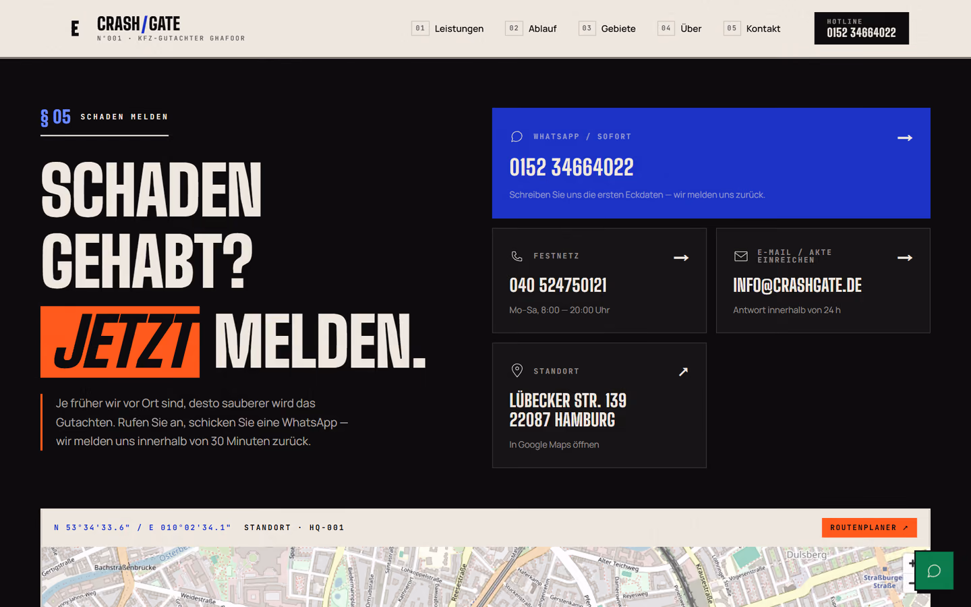Viewport: 971px width, 607px height.
Task: Click the 'STANDORT · HQ-001' label
Action: pyautogui.click(x=294, y=527)
